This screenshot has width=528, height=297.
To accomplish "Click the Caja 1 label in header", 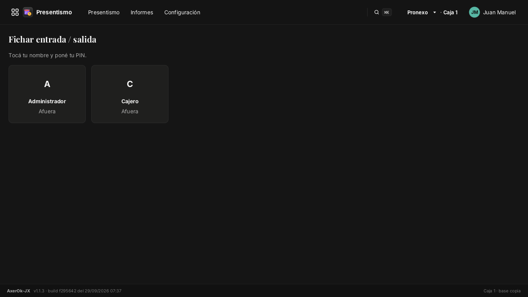I will [x=450, y=12].
